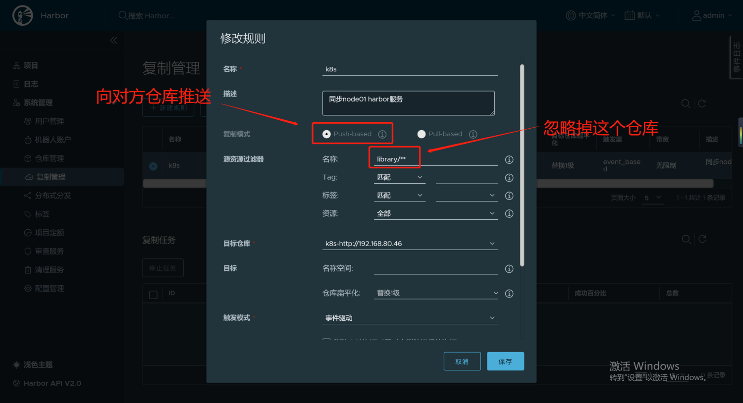Select the Push-based replication mode
Screen dimensions: 743x403
(326, 134)
